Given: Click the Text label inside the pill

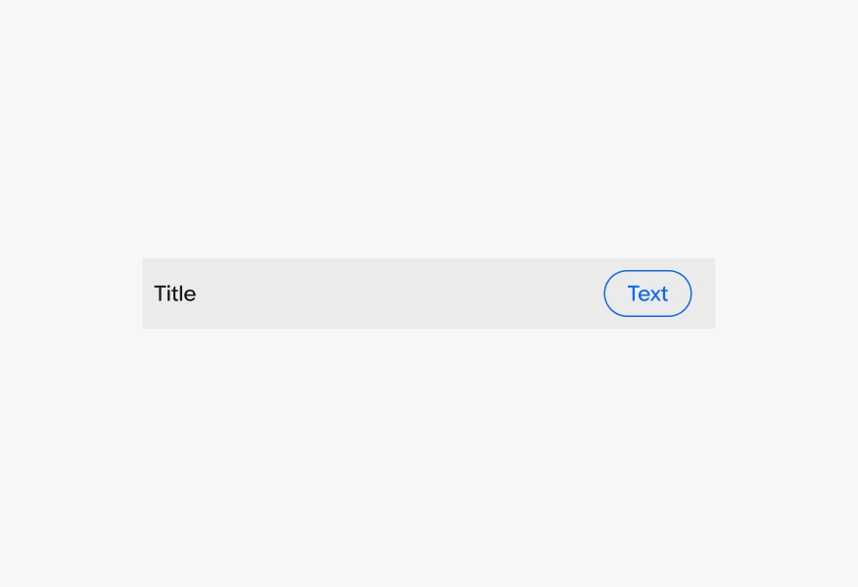Looking at the screenshot, I should 647,293.
